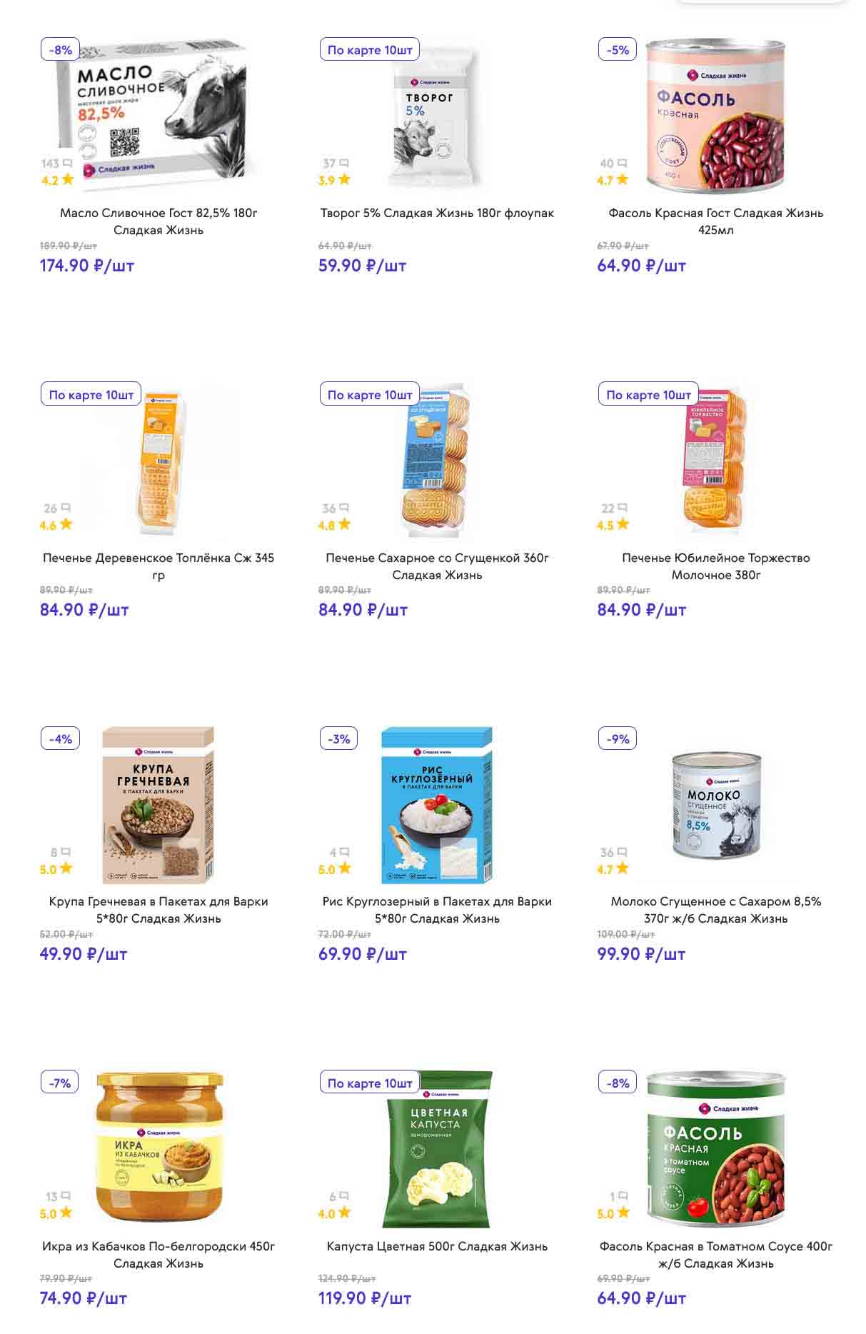Click the comment icon on Фасоль Красная Гост
Viewport: 866px width, 1334px height.
[x=622, y=164]
